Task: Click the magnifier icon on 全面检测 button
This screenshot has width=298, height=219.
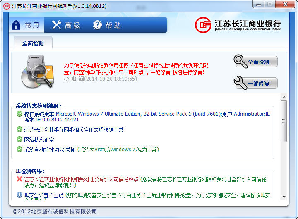Action: click(x=240, y=61)
